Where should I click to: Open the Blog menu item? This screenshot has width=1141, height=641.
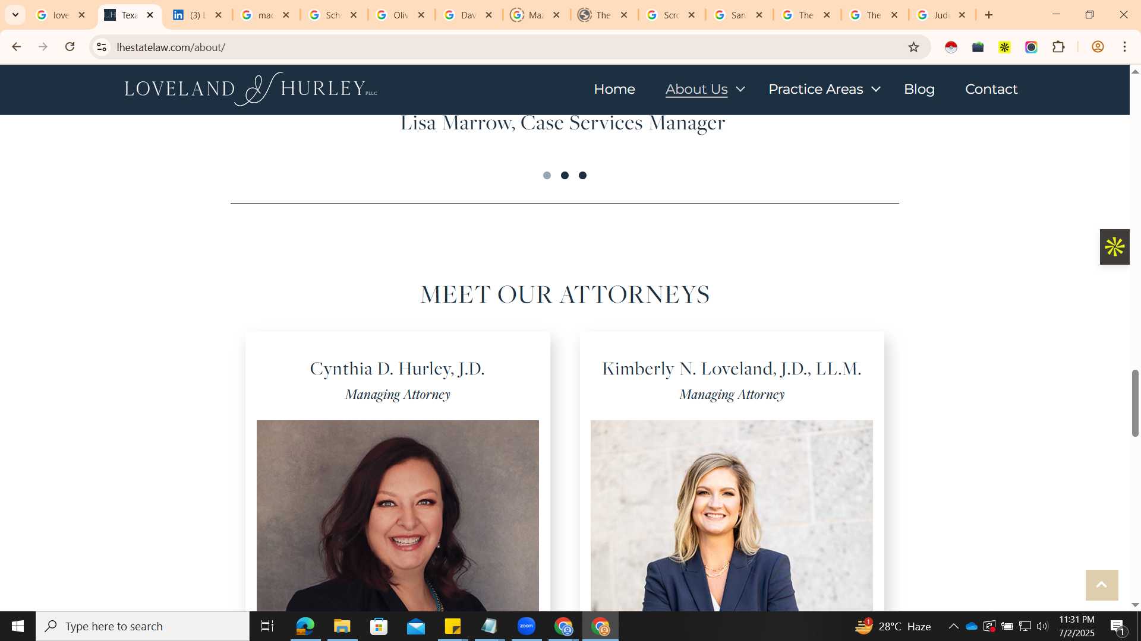point(919,89)
